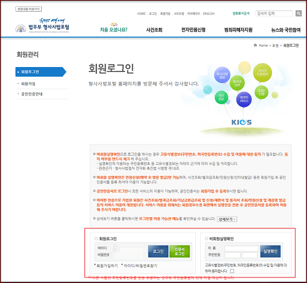Click Home text in the breadcrumb
Screen dimensions: 307x283
tap(263, 46)
